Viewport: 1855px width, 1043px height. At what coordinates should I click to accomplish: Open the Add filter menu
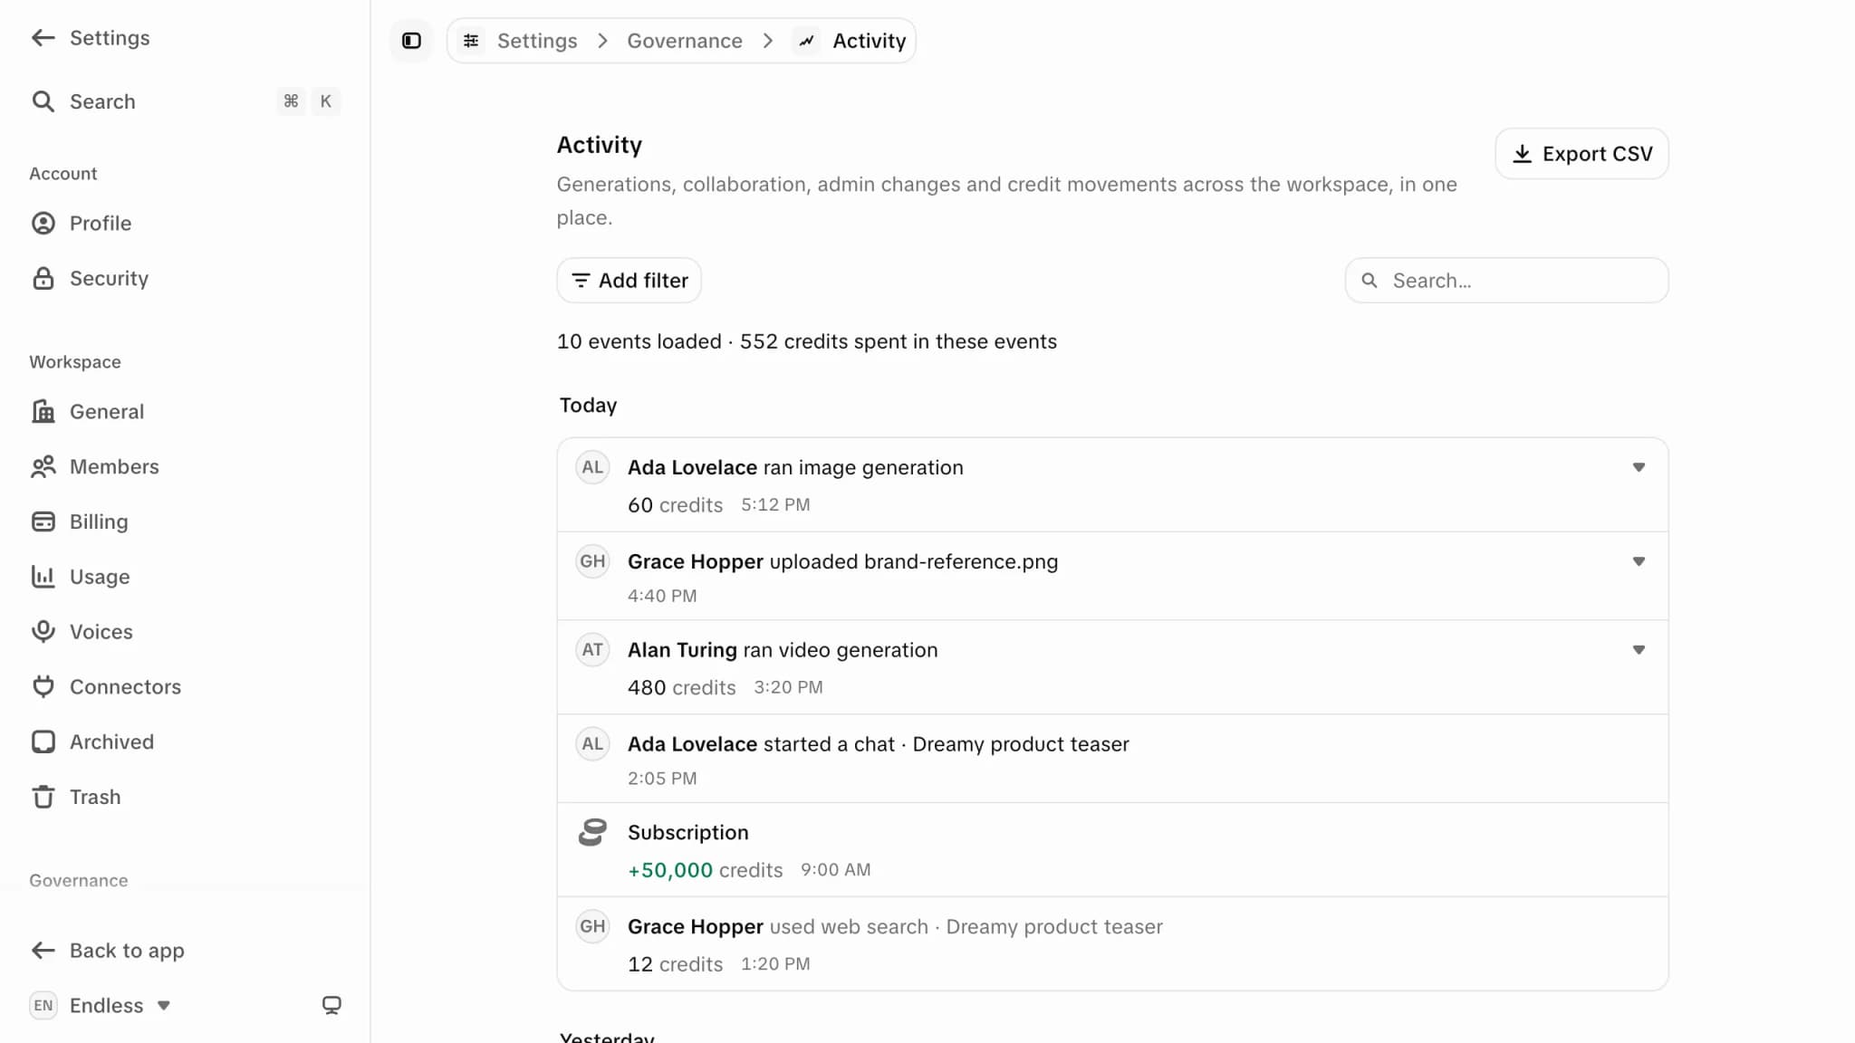coord(630,281)
